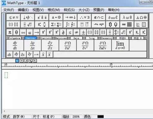The width and height of the screenshot is (153, 119).
Task: Select right-justified tab stop
Action: 26,61
